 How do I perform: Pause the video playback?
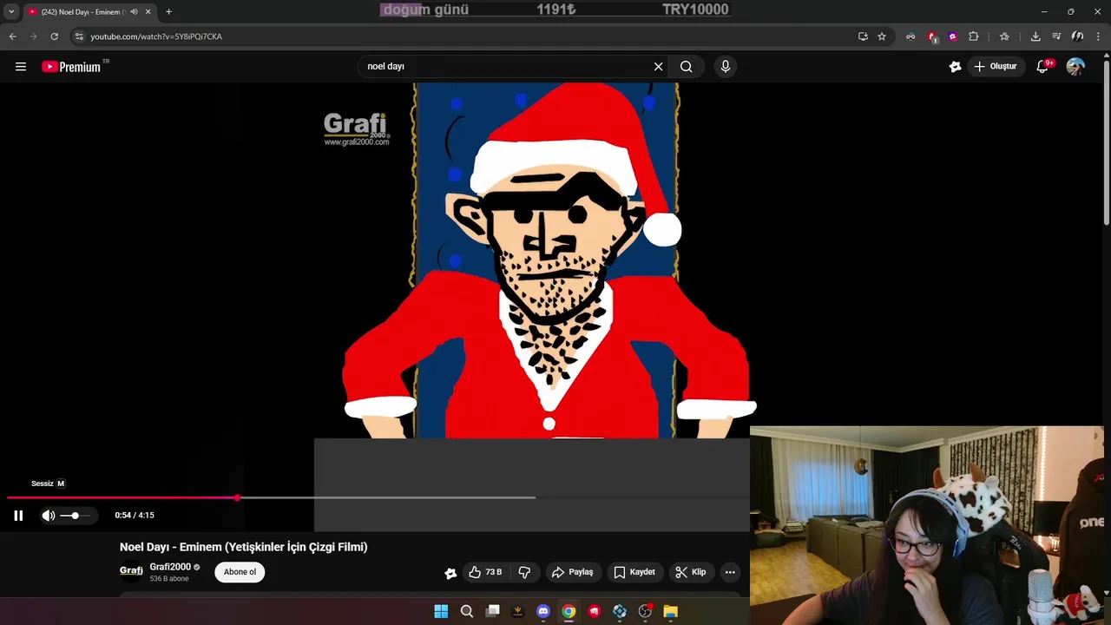(x=18, y=516)
